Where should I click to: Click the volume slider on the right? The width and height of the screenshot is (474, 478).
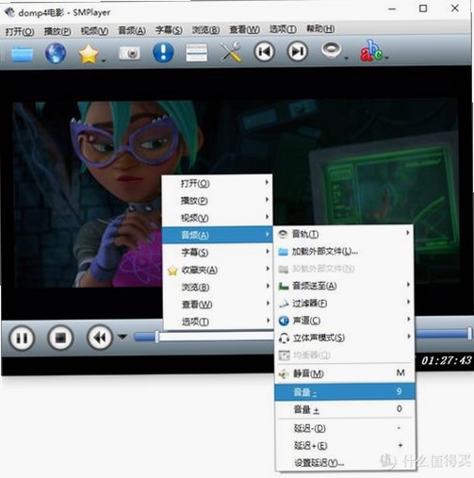[443, 334]
